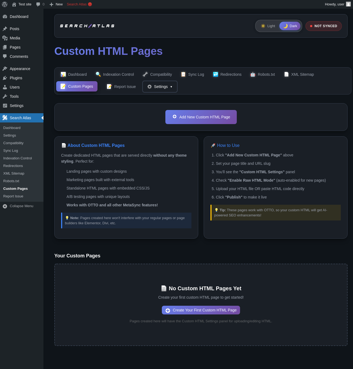Open the Robots.txt tab

click(x=262, y=74)
